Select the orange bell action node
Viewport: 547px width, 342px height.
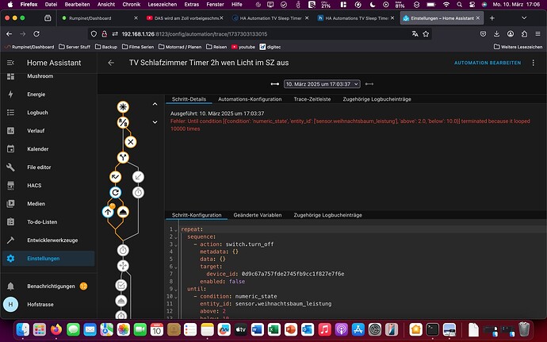click(x=123, y=212)
